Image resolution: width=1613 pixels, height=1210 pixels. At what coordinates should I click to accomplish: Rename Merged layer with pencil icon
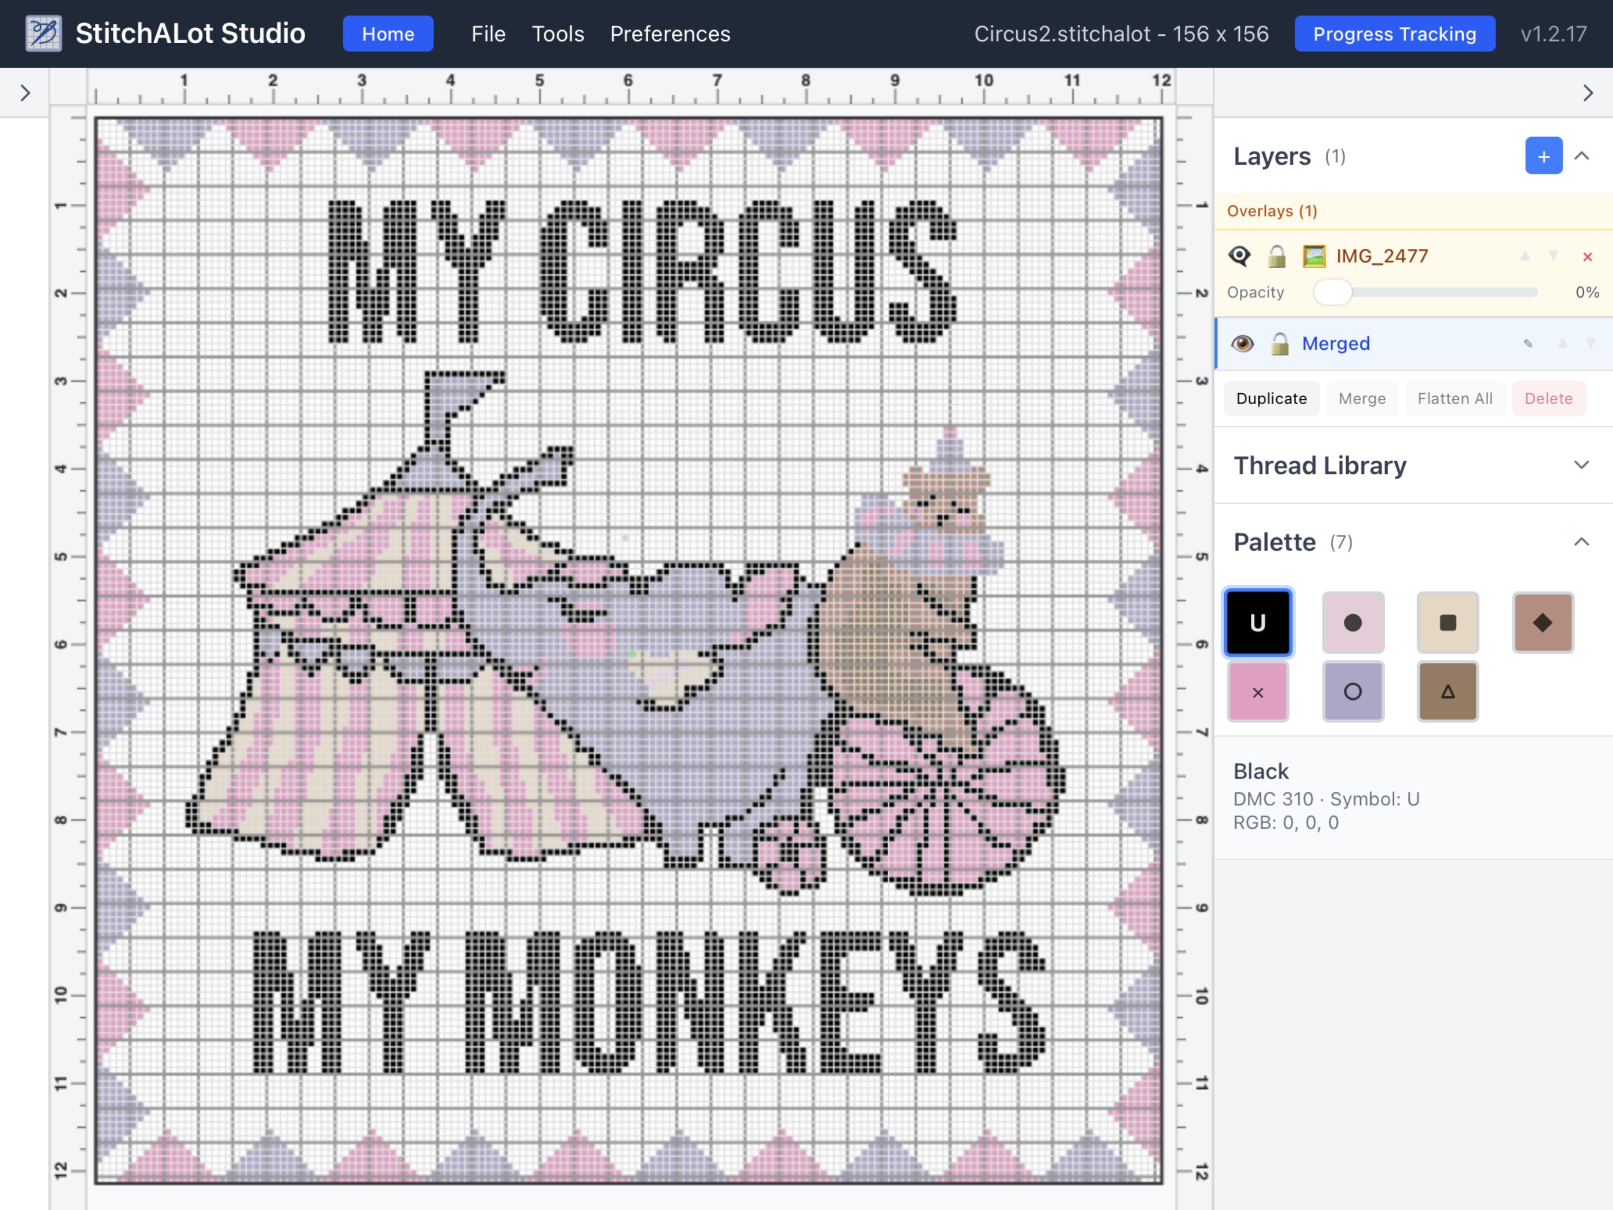click(1528, 343)
